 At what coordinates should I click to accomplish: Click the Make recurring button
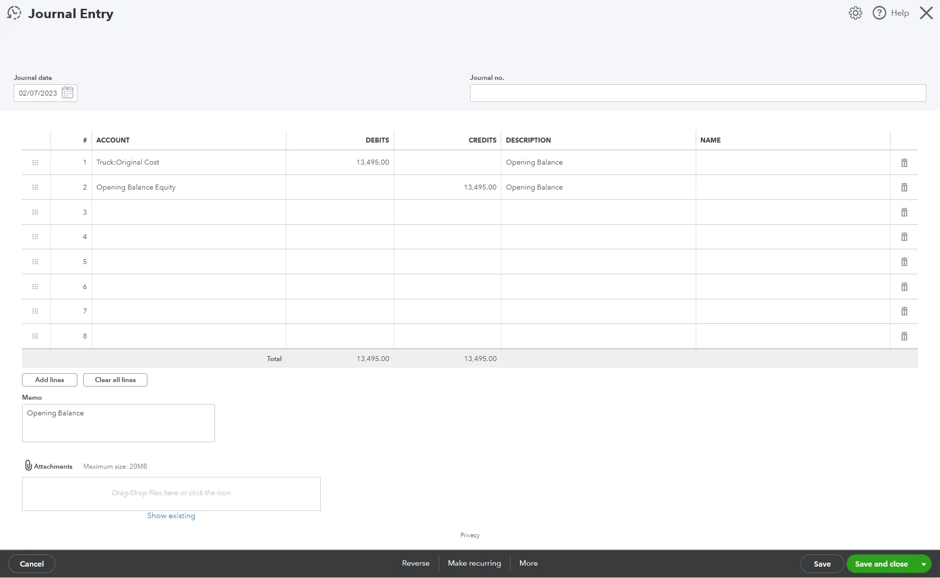[x=474, y=563]
